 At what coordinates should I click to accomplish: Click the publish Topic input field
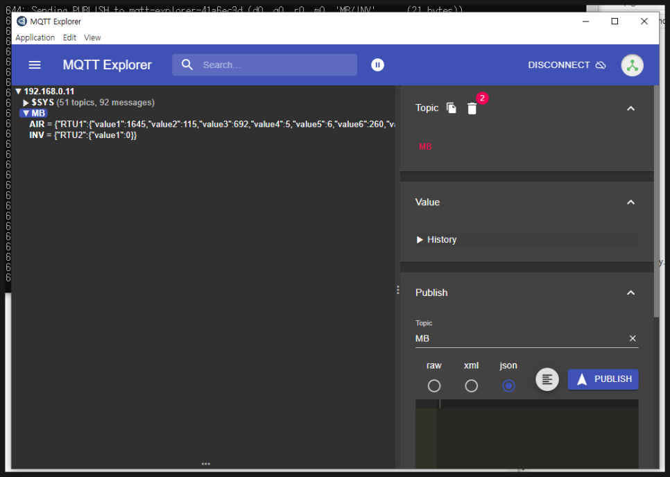pos(521,338)
